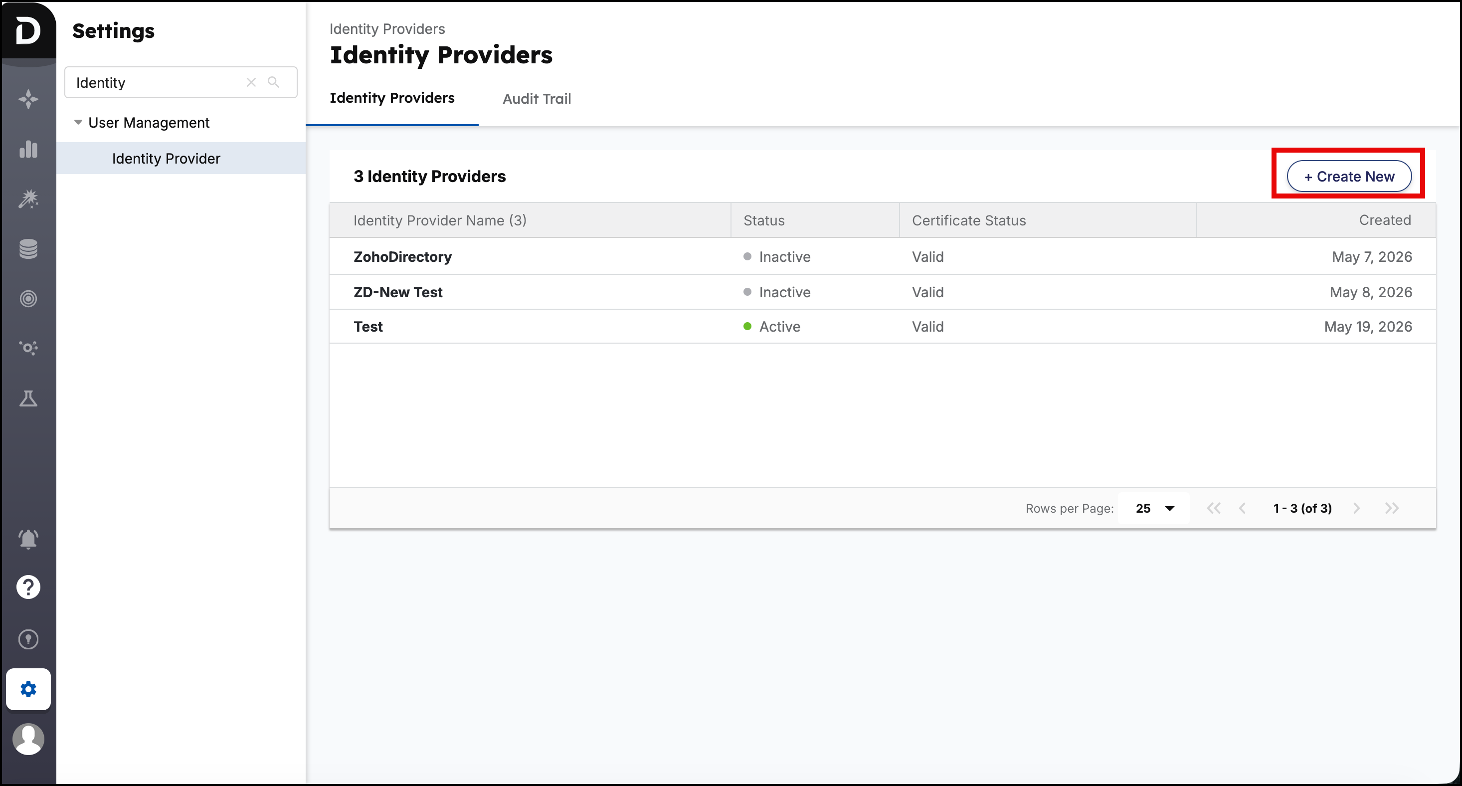Sort by Status column header

coord(764,220)
